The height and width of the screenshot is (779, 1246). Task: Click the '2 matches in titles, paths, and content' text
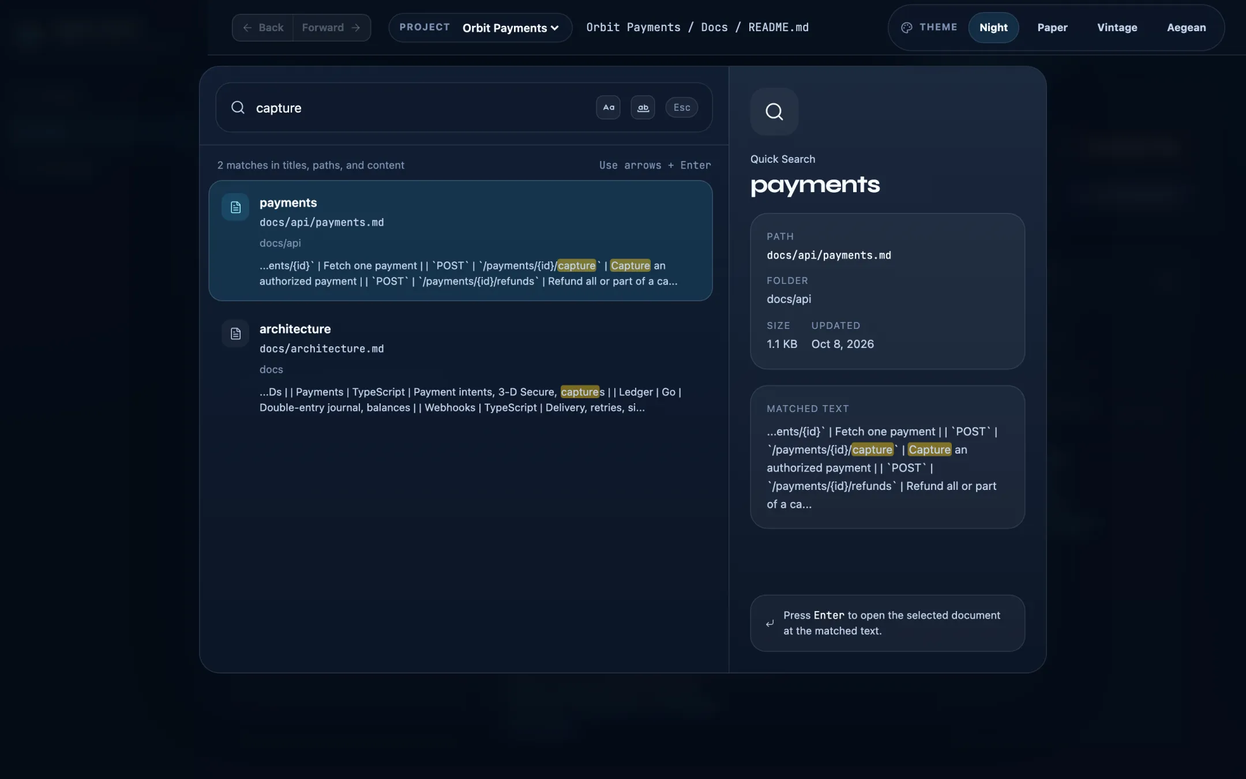tap(310, 165)
